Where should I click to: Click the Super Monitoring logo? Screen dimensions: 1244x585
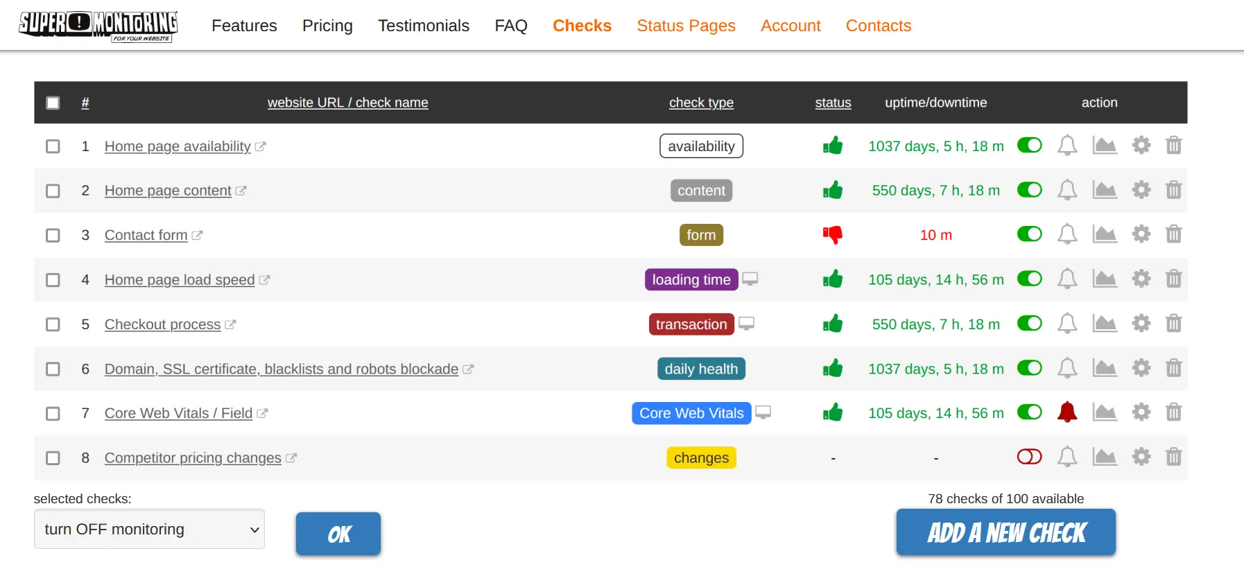(x=98, y=26)
